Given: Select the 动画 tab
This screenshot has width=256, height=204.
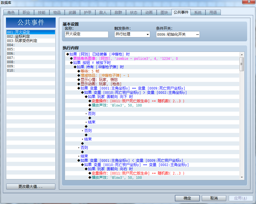Looking at the screenshot, I should [149, 12].
